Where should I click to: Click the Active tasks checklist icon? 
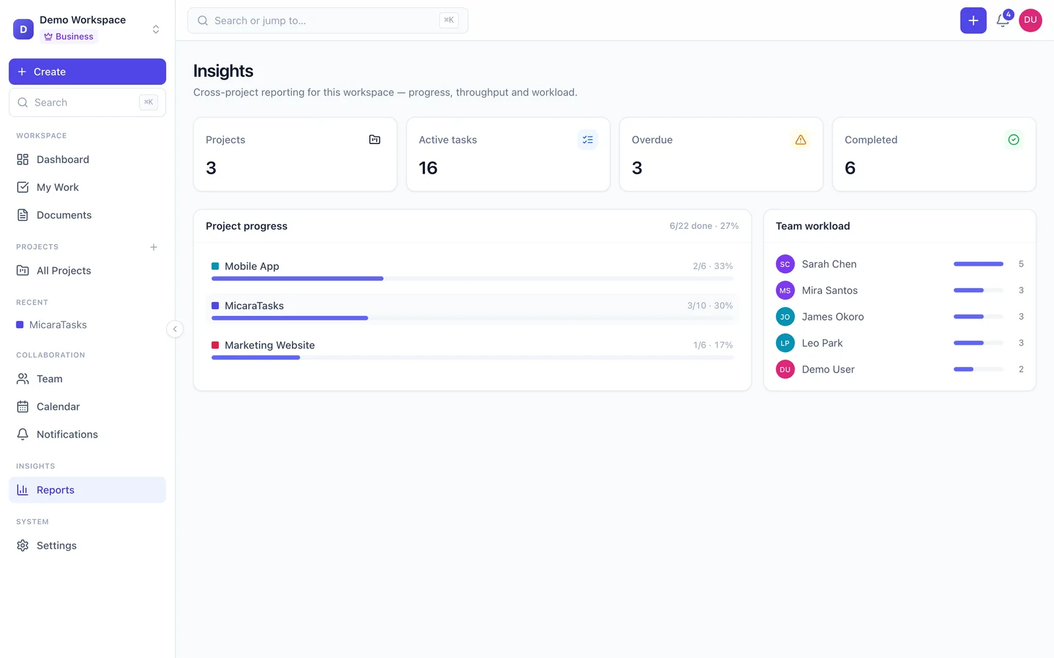click(588, 139)
